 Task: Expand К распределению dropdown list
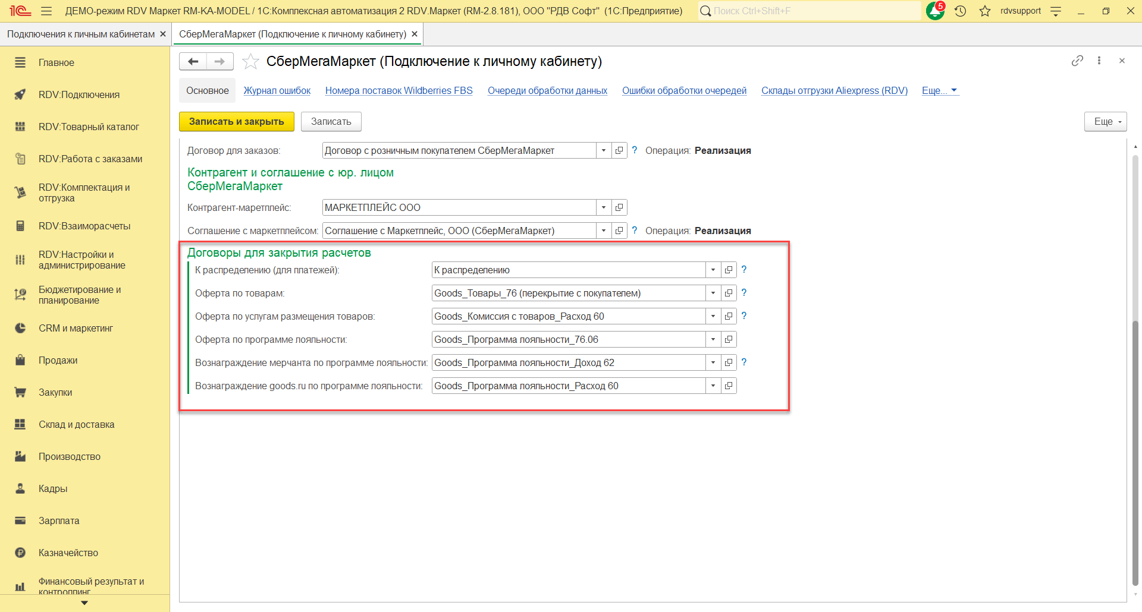click(x=713, y=270)
